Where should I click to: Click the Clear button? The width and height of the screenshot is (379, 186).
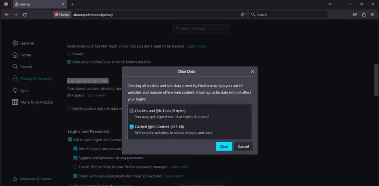point(224,146)
